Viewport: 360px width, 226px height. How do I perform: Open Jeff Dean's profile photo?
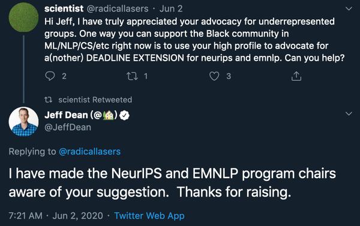coord(23,122)
